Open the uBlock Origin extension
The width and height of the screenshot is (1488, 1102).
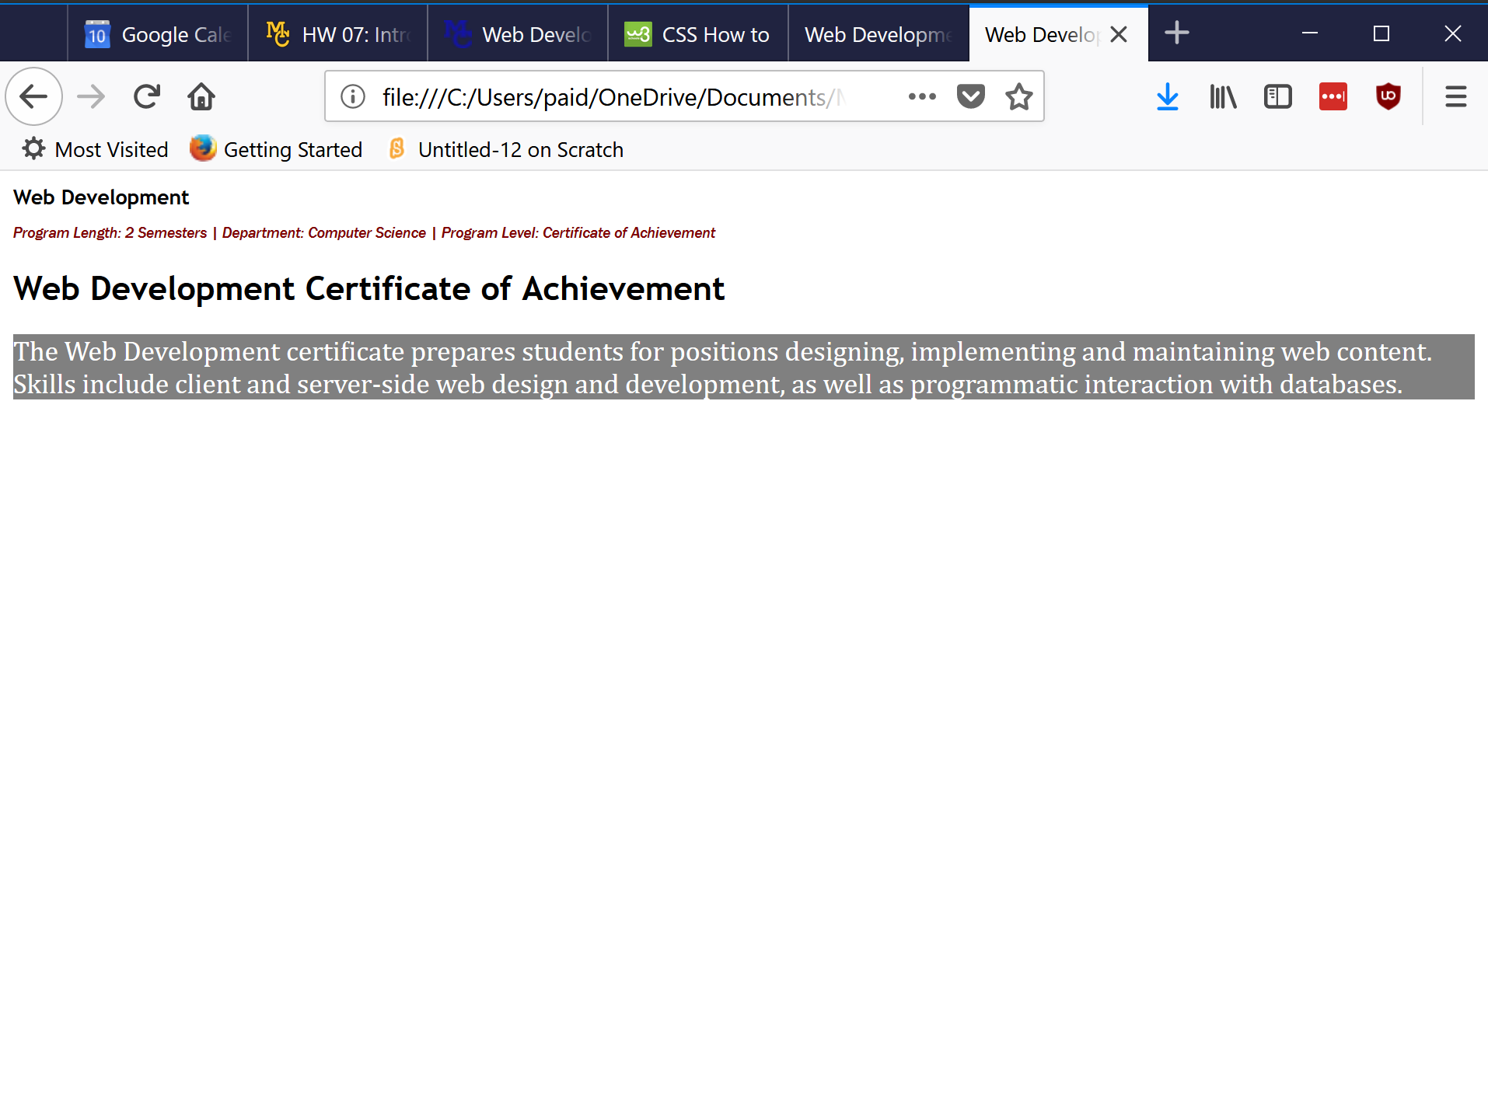tap(1388, 96)
